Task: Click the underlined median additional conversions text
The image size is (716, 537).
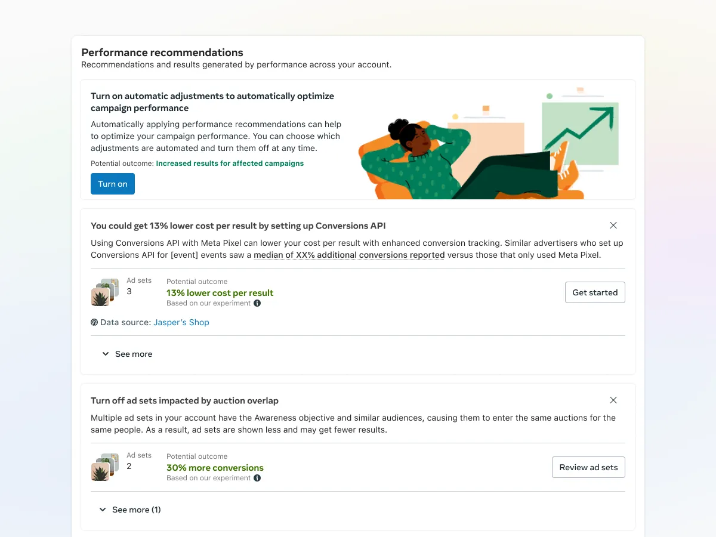Action: coord(349,255)
